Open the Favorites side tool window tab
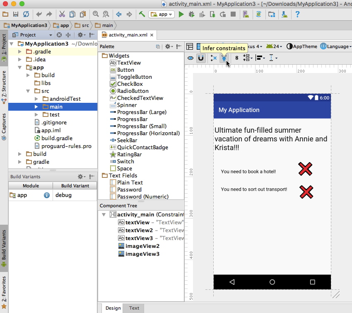The height and width of the screenshot is (313, 352). point(4,293)
